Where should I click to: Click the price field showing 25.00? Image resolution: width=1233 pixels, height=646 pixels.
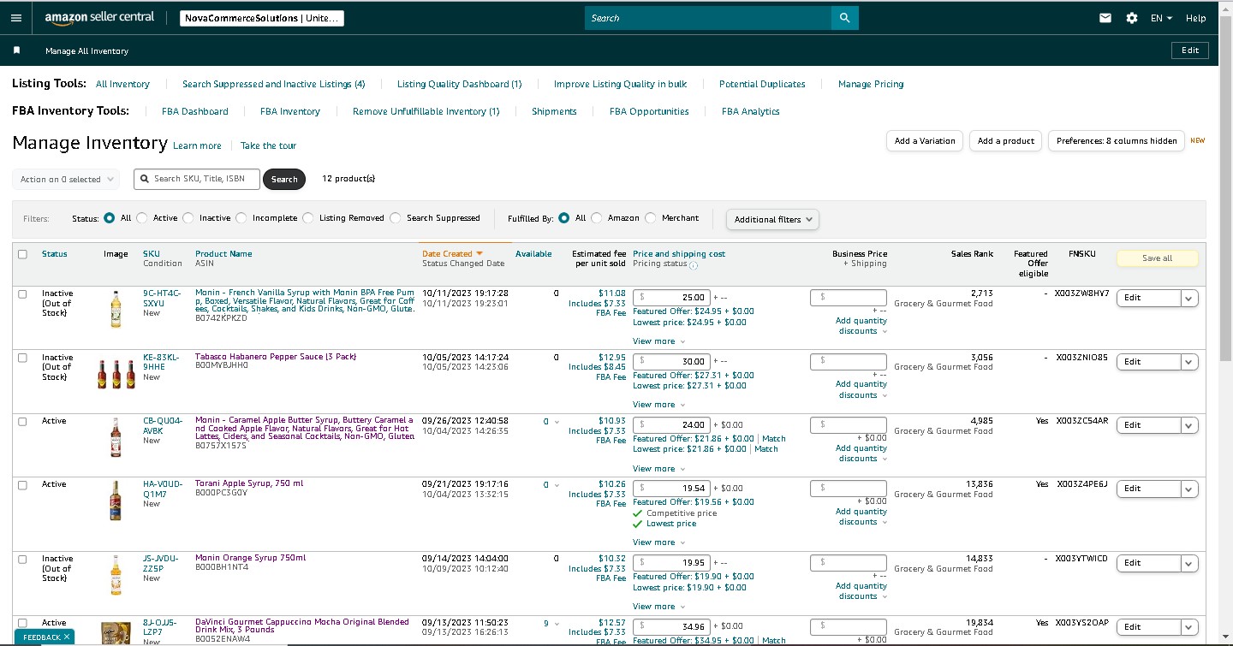tap(671, 298)
